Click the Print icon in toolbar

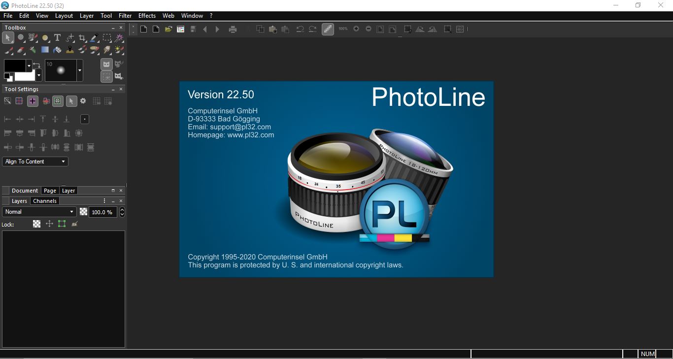(x=233, y=29)
